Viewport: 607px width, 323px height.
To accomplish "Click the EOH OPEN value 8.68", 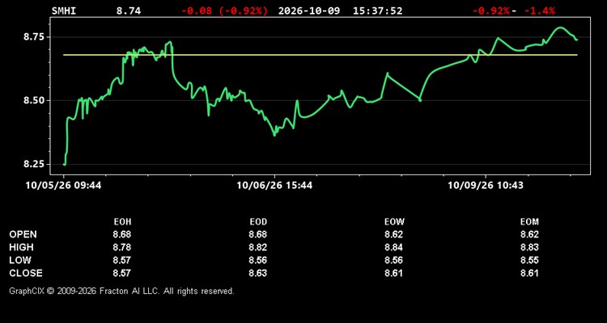I will (122, 234).
